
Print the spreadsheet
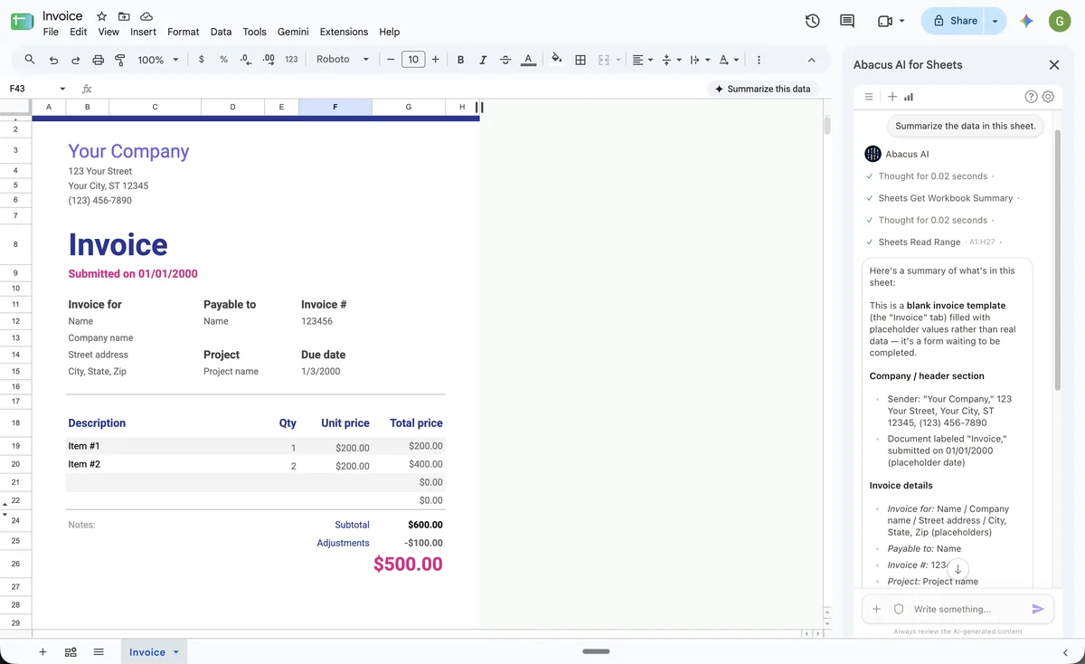click(x=99, y=60)
